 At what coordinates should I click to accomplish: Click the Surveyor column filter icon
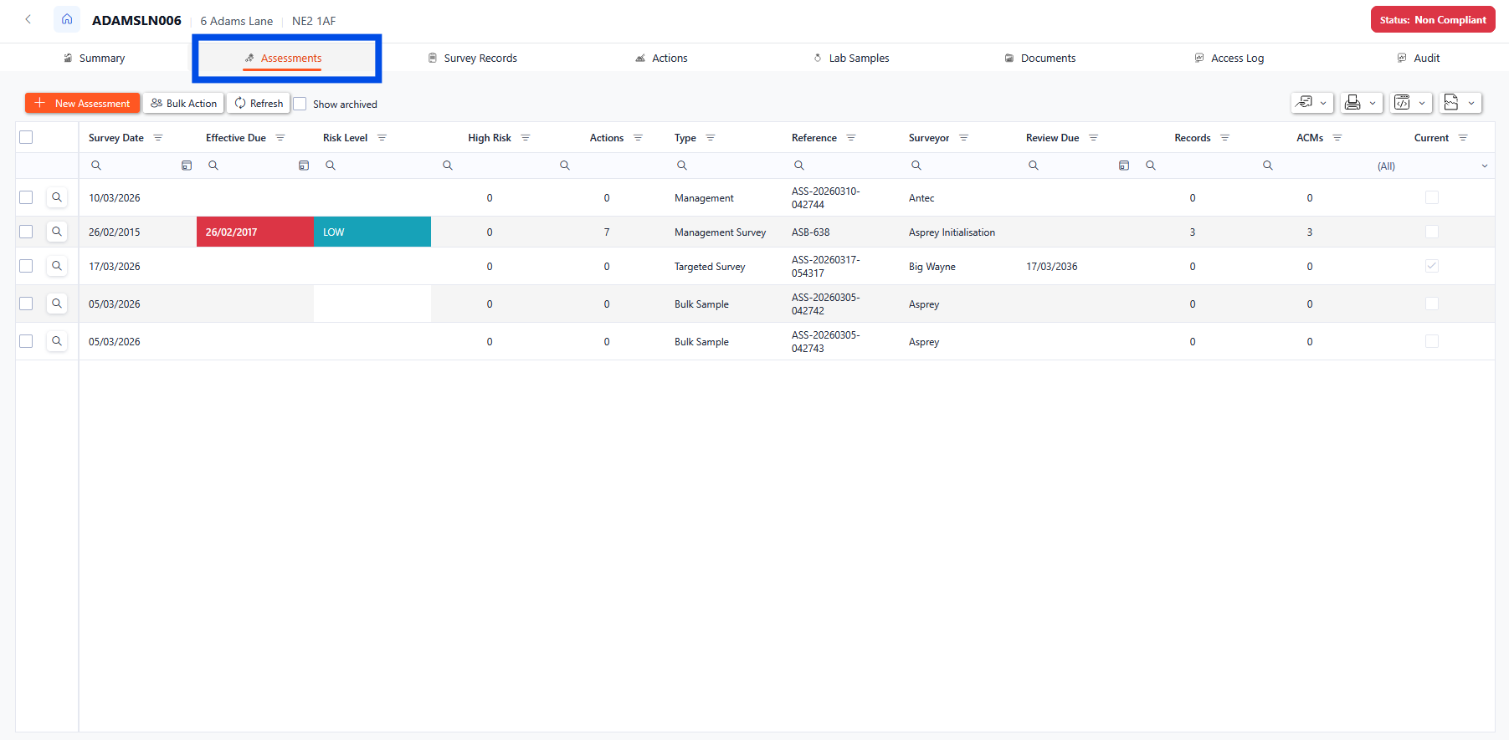coord(963,138)
